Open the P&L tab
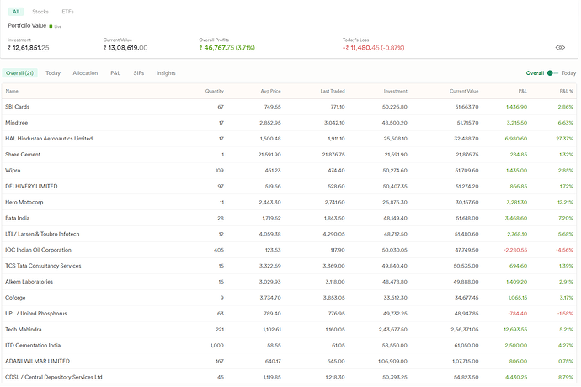Image resolution: width=581 pixels, height=387 pixels. [x=115, y=73]
